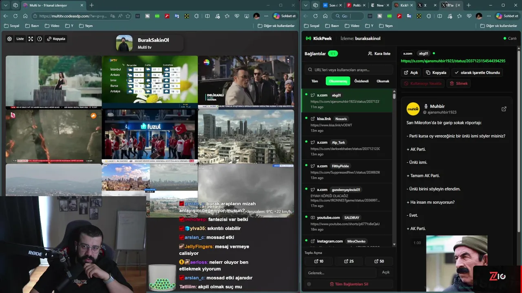Switch to the New York Times tab

(380, 5)
